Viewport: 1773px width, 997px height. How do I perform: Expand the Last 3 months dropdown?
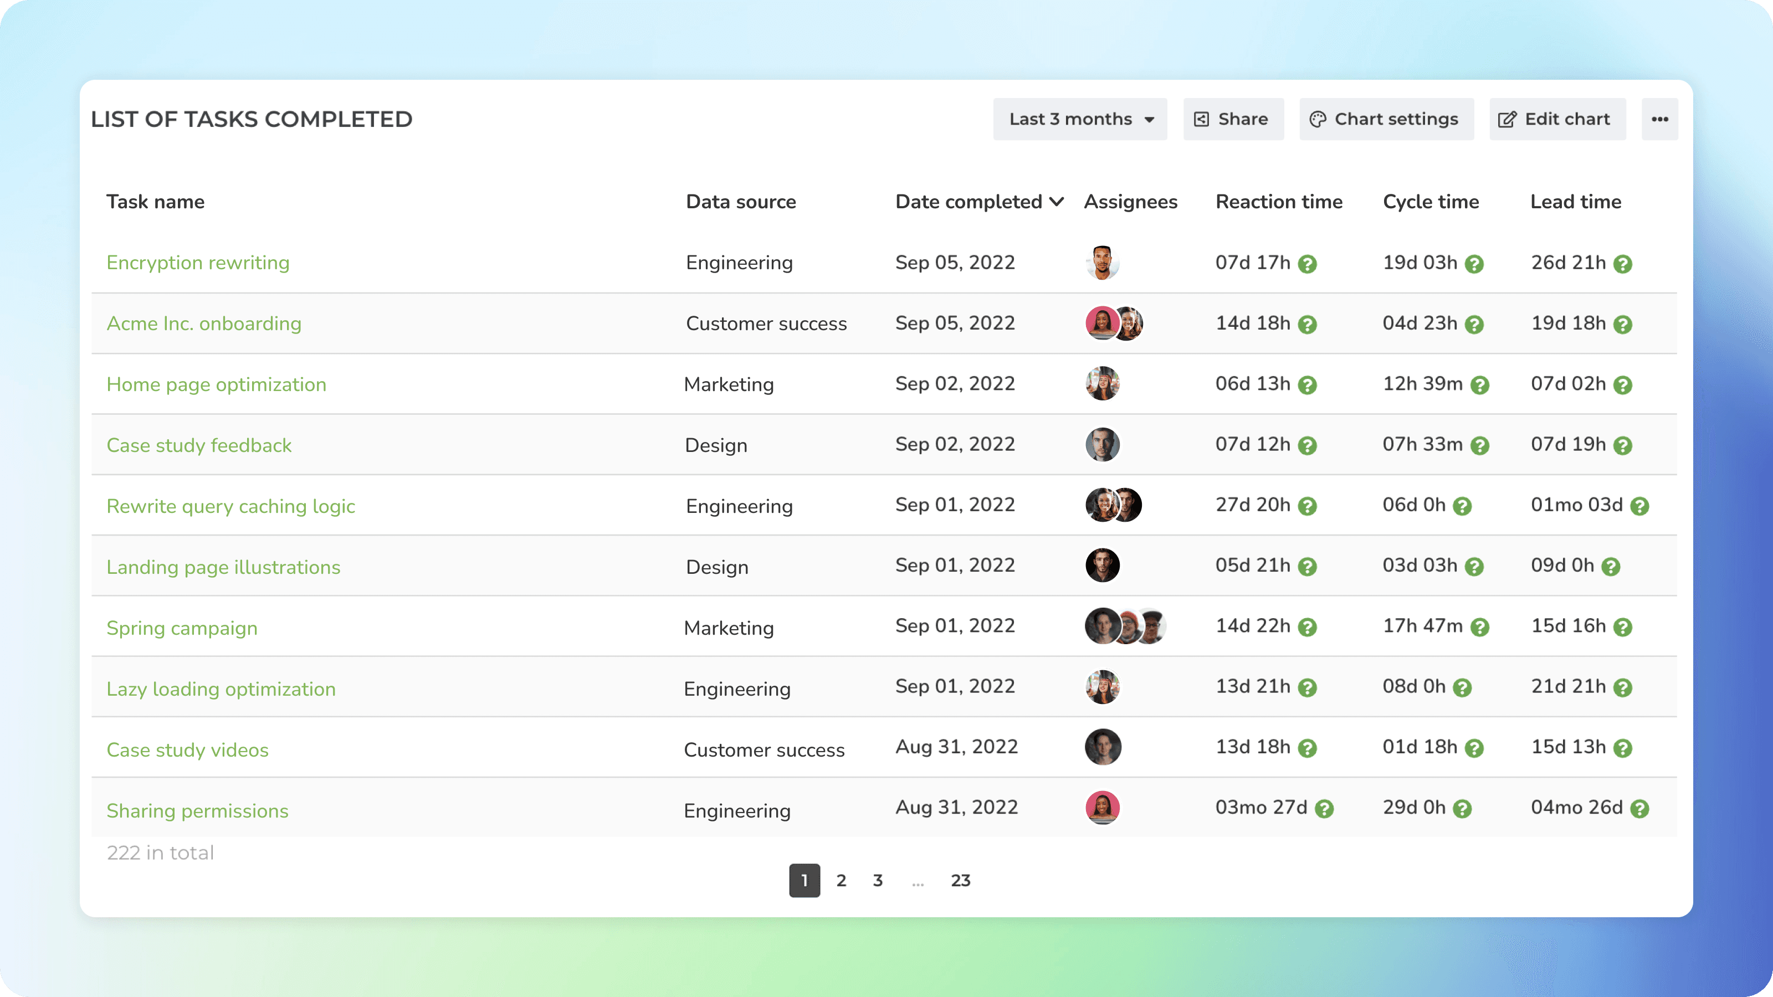[x=1079, y=119]
